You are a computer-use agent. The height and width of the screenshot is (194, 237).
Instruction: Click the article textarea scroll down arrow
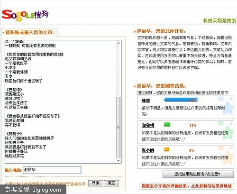pos(118,161)
